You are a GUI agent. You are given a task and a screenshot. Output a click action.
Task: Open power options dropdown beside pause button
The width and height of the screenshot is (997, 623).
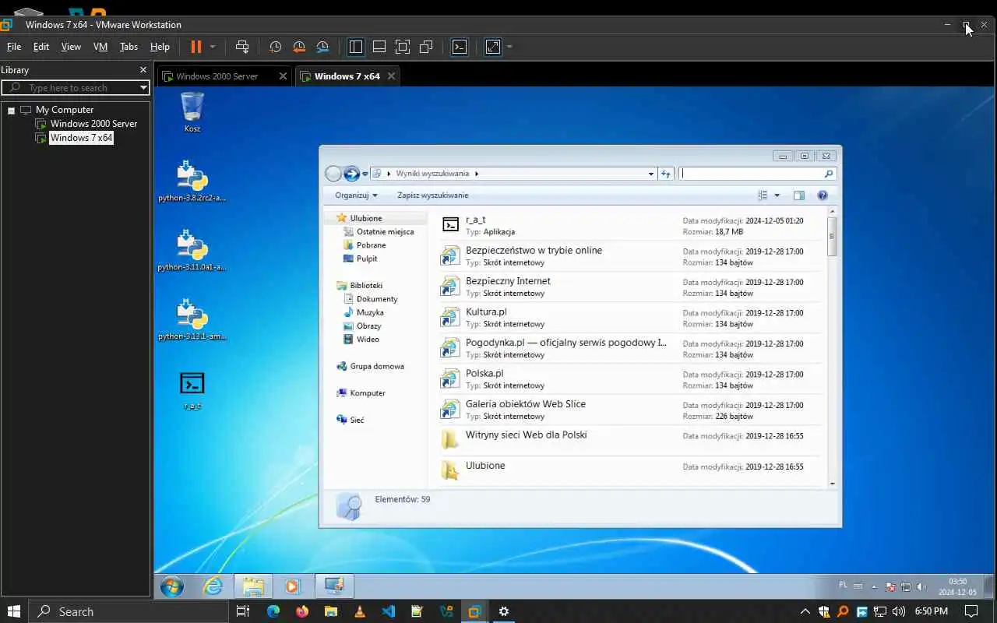click(x=213, y=47)
